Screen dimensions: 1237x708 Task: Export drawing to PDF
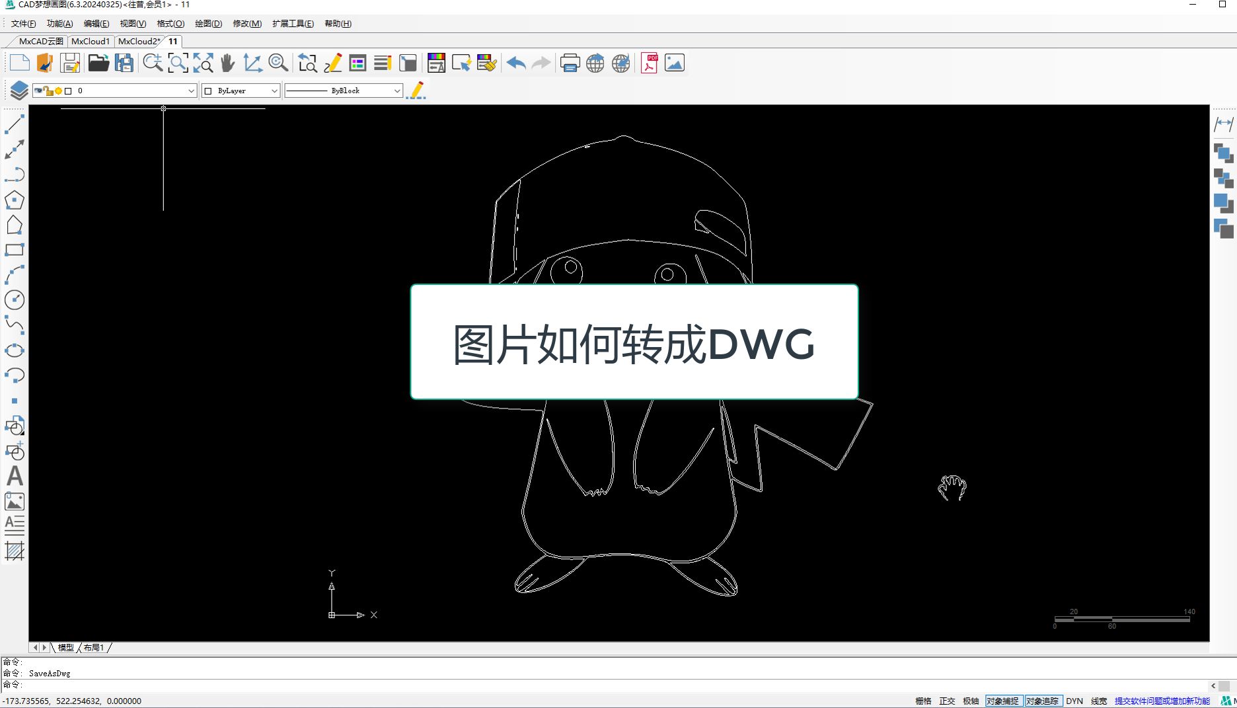coord(650,63)
